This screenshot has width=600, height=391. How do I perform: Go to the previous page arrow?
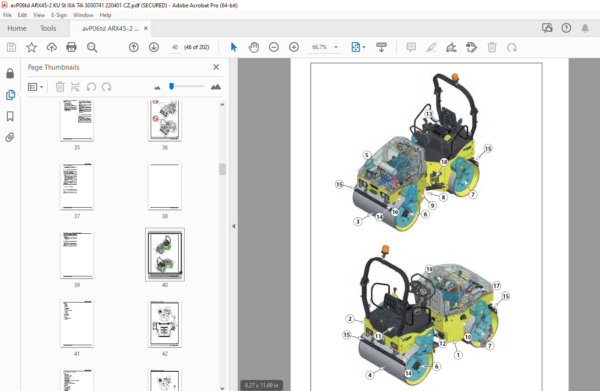(x=134, y=47)
